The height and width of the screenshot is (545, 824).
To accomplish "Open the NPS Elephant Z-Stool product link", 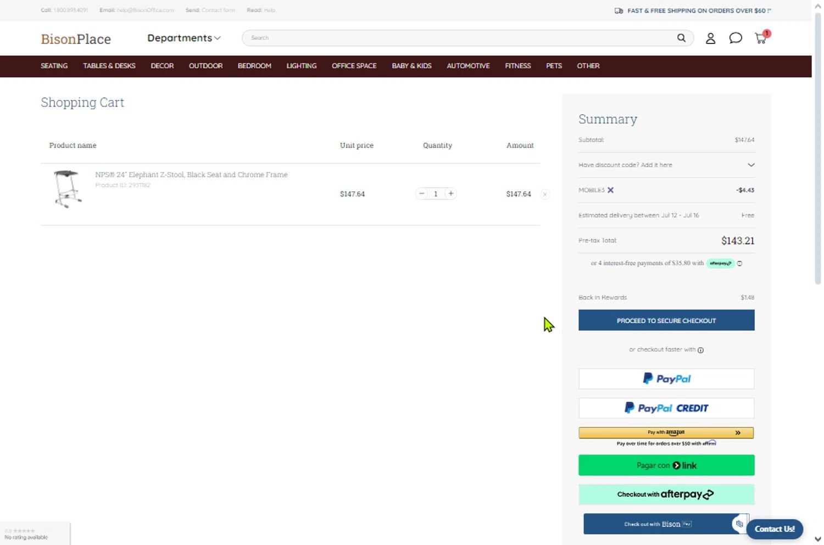I will pyautogui.click(x=191, y=175).
